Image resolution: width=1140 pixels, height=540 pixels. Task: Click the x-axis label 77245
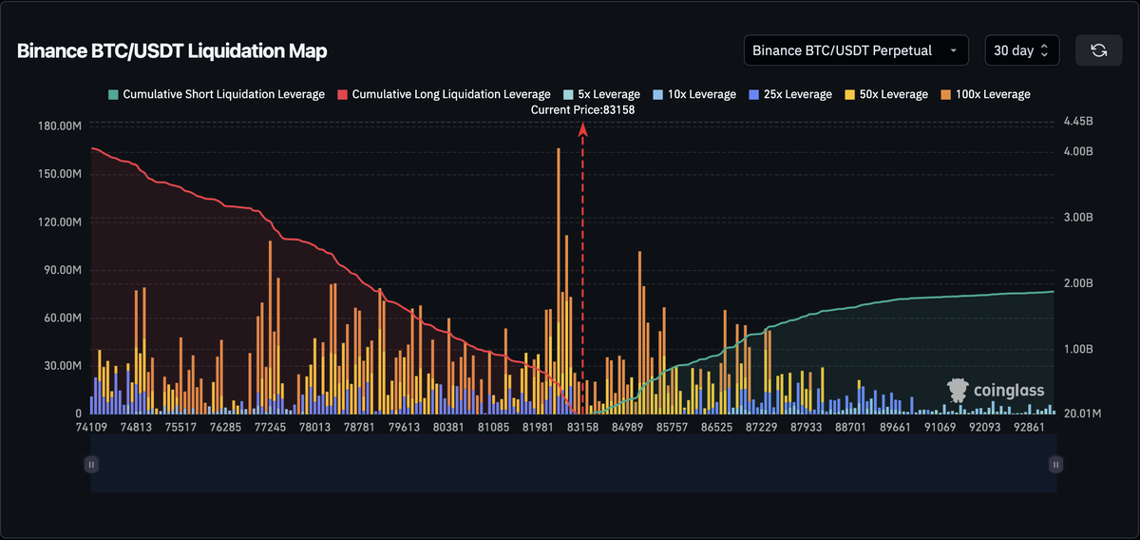270,428
